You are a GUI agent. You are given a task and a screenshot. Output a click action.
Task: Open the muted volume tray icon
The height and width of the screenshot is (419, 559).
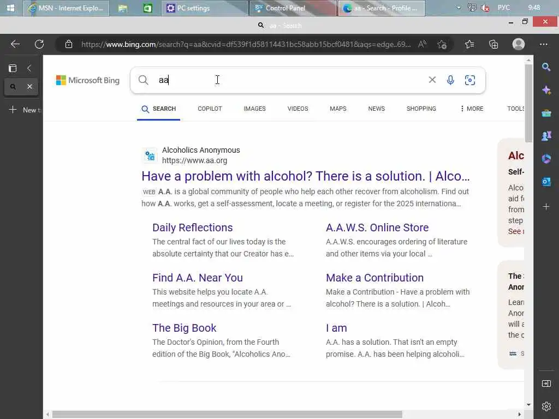tap(485, 8)
